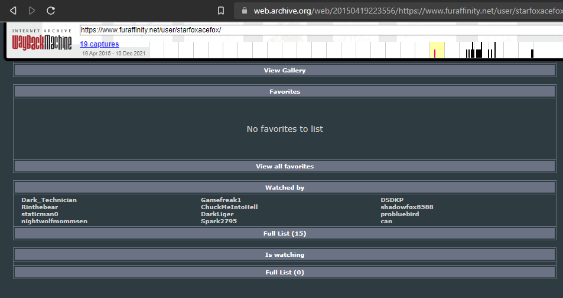The image size is (563, 298).
Task: Click the padlock site security icon
Action: point(245,11)
